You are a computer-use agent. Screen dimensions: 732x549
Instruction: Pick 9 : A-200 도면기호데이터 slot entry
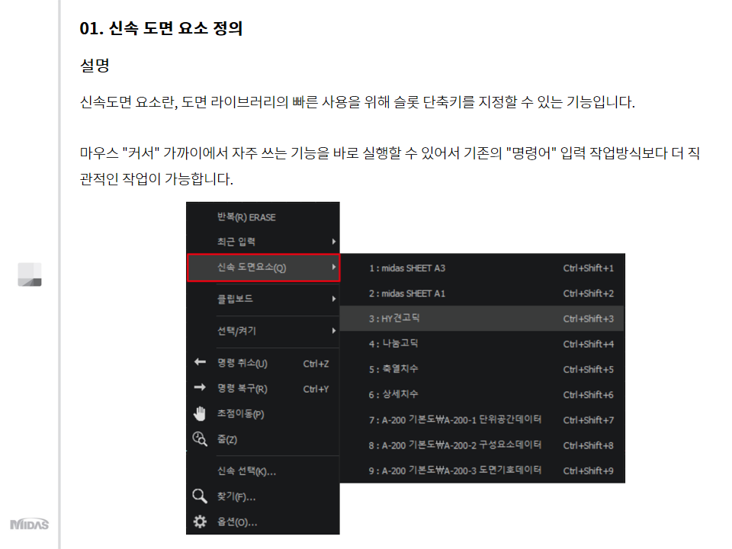pos(454,470)
